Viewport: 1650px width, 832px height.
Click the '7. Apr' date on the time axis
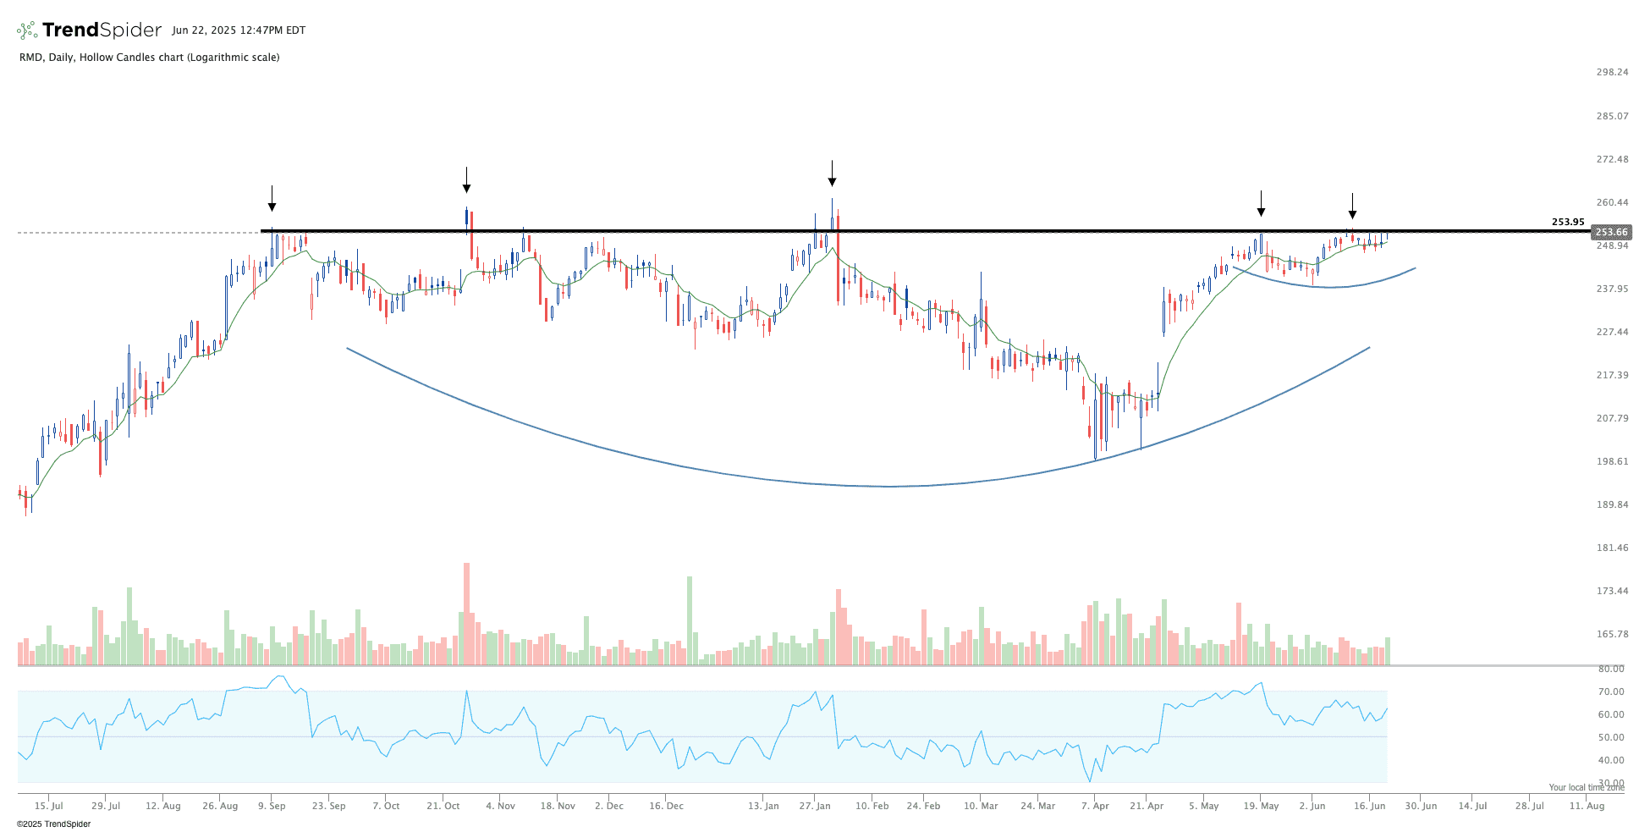tap(1095, 806)
